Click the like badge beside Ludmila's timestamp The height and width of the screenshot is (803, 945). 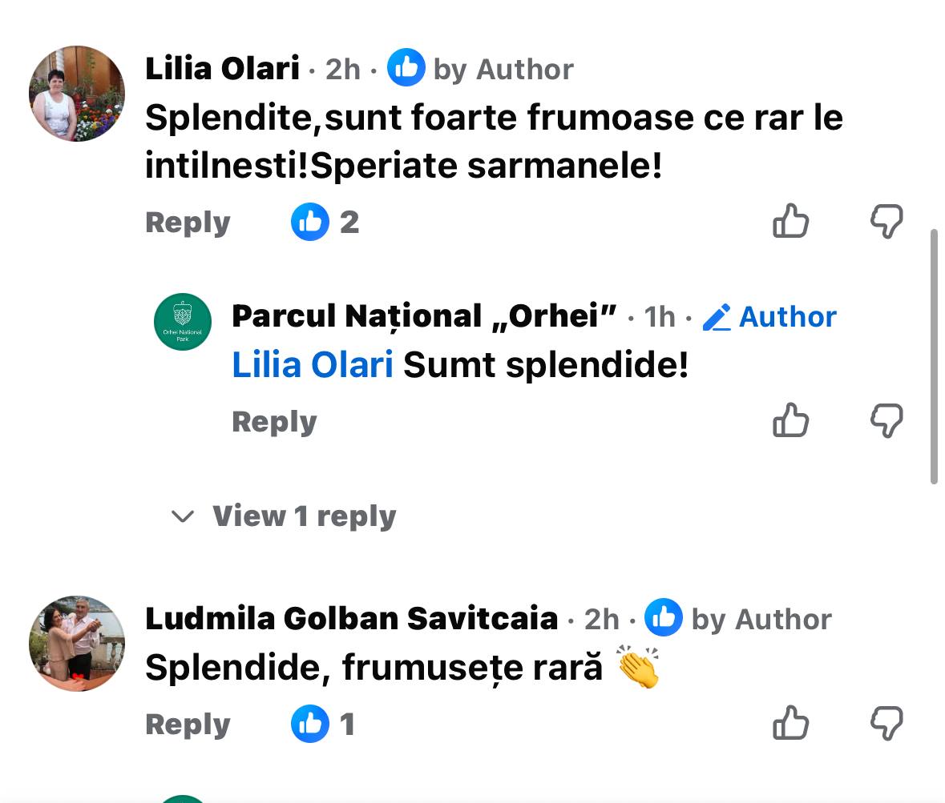coord(664,618)
